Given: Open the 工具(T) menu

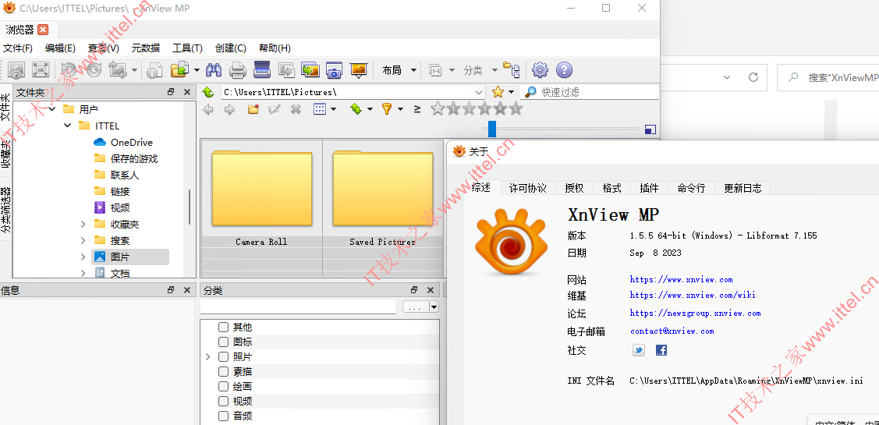Looking at the screenshot, I should (187, 48).
